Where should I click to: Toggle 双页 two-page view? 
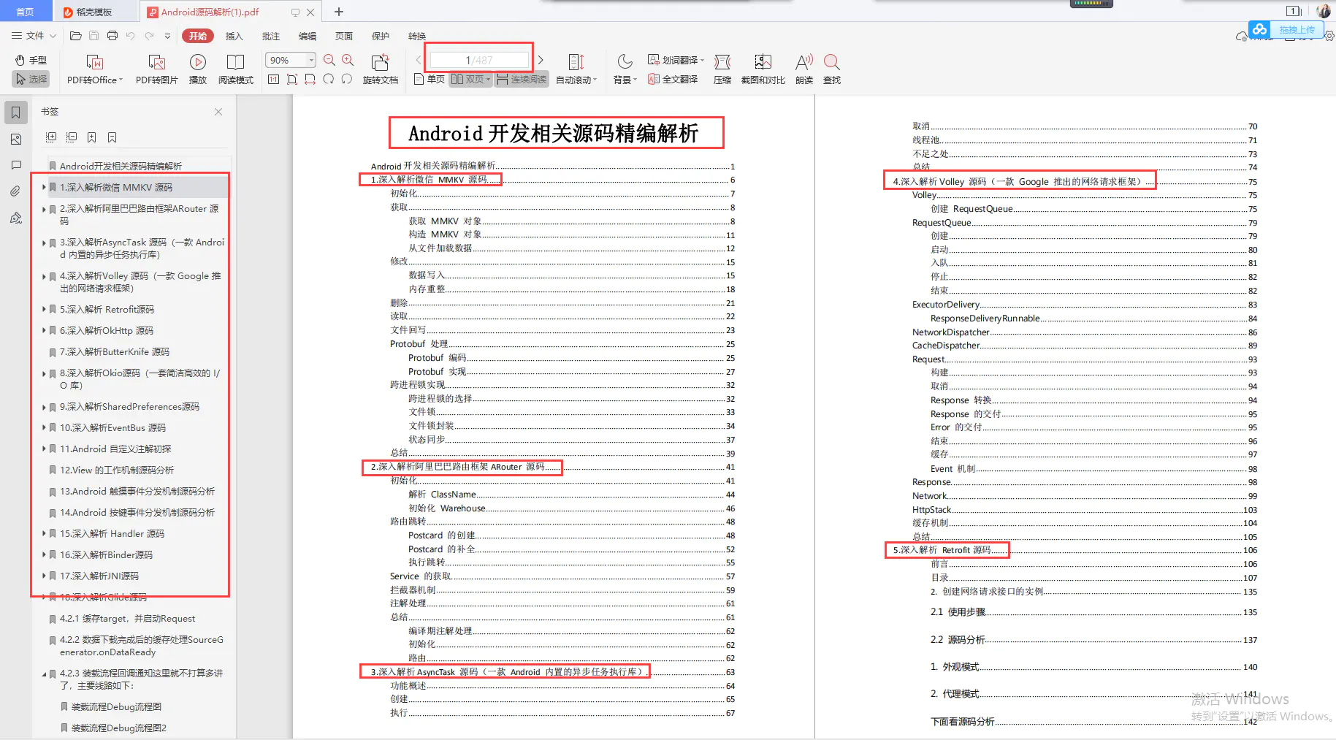(x=470, y=79)
